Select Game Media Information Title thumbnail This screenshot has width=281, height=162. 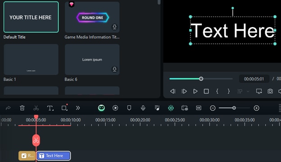click(x=92, y=17)
